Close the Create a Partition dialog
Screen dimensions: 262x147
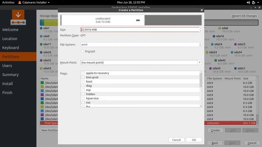tap(202, 10)
